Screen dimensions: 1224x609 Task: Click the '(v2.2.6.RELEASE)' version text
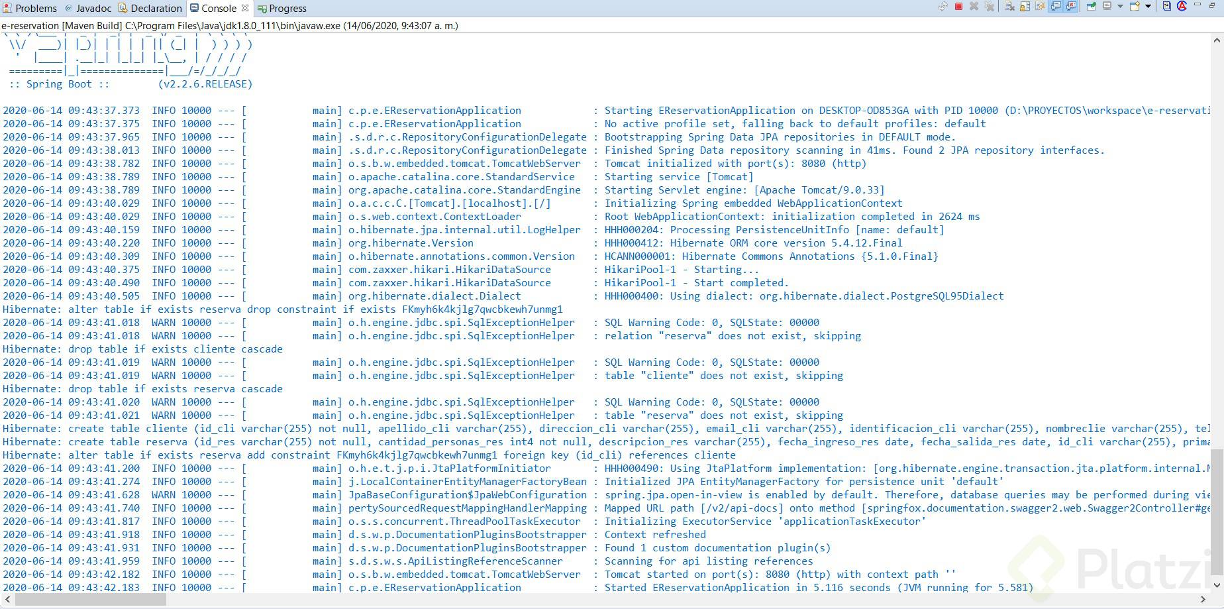coord(205,84)
